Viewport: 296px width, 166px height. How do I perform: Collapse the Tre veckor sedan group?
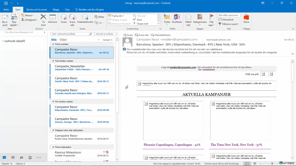(53, 102)
